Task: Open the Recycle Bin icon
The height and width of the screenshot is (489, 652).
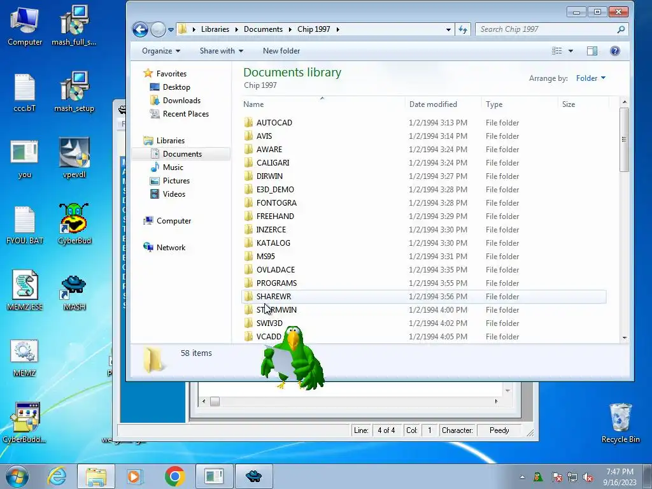Action: tap(620, 423)
